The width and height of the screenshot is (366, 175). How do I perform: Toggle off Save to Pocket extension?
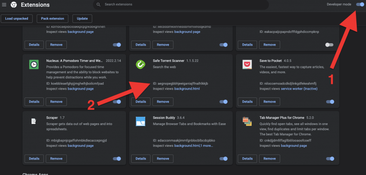[330, 102]
